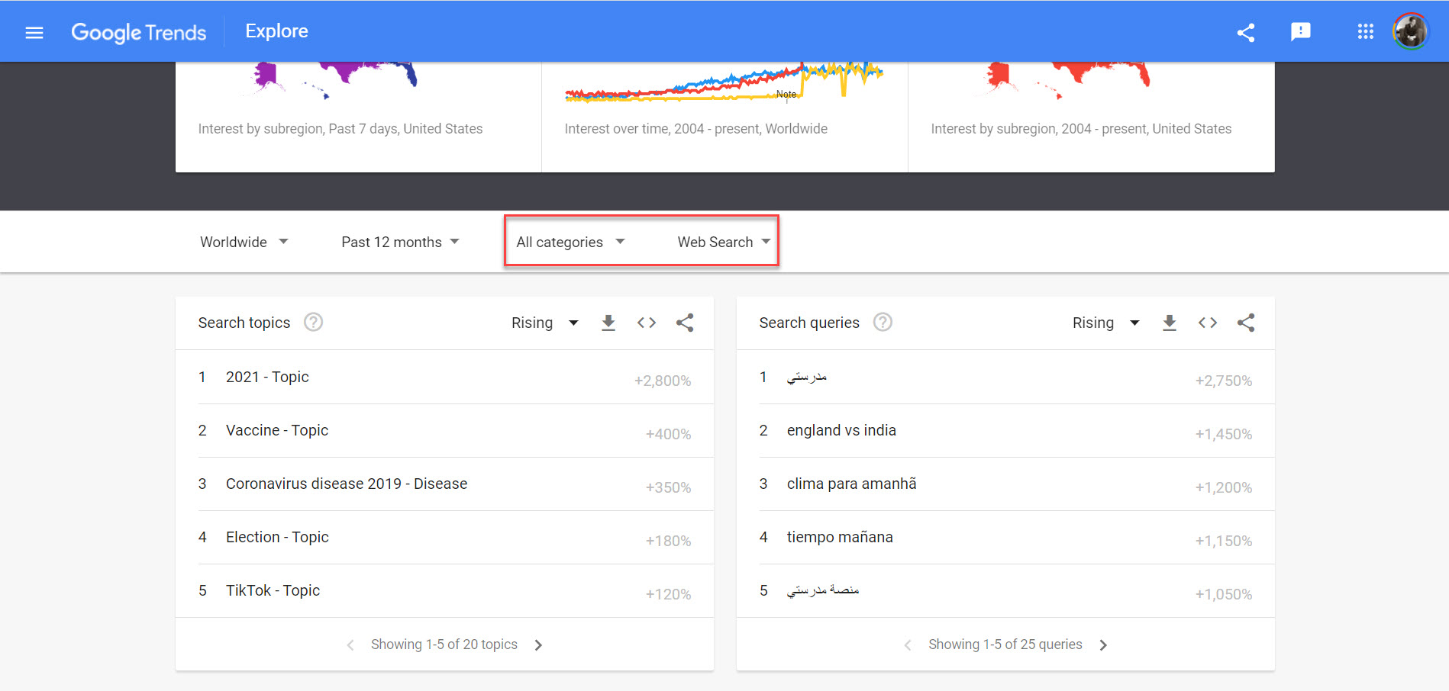Go to next page of search topics
The image size is (1449, 691).
click(x=538, y=644)
